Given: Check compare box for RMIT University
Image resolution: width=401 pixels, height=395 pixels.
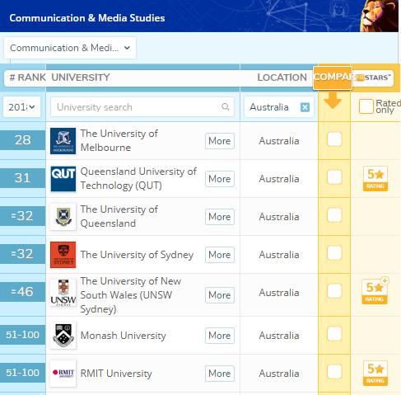Looking at the screenshot, I should coord(334,371).
